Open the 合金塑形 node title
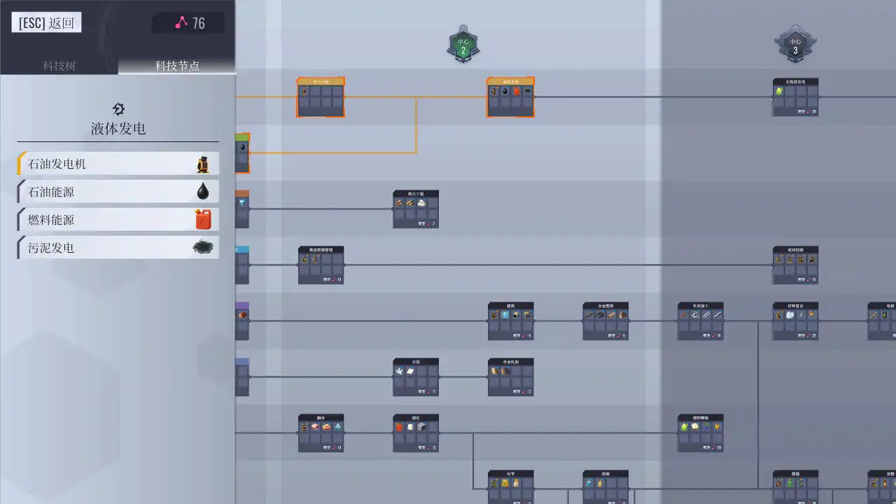This screenshot has width=896, height=504. [605, 305]
